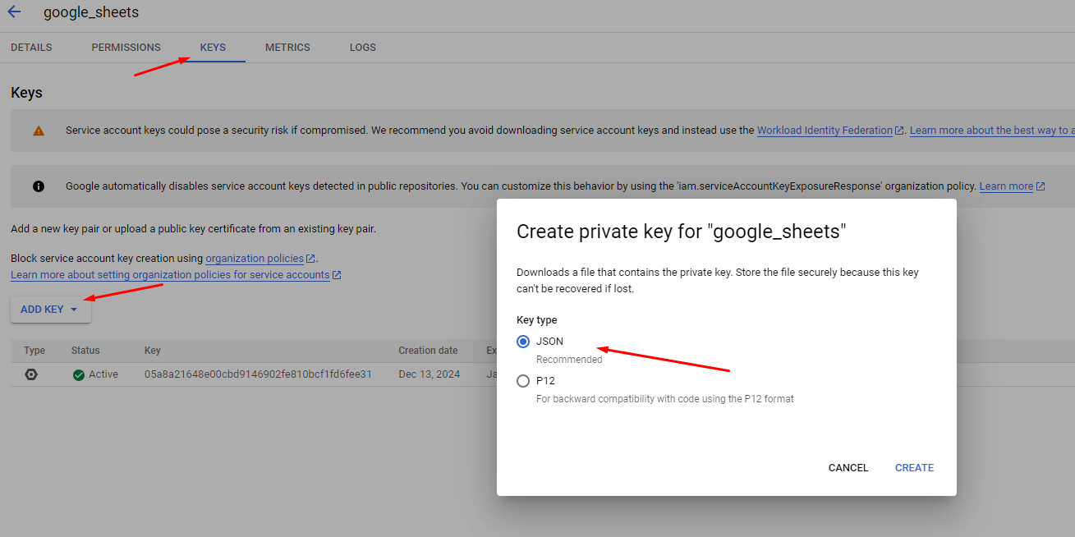
Task: Select the JSON key type radio button
Action: click(x=523, y=342)
